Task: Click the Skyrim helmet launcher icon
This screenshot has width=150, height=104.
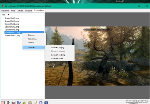Action: point(8,102)
